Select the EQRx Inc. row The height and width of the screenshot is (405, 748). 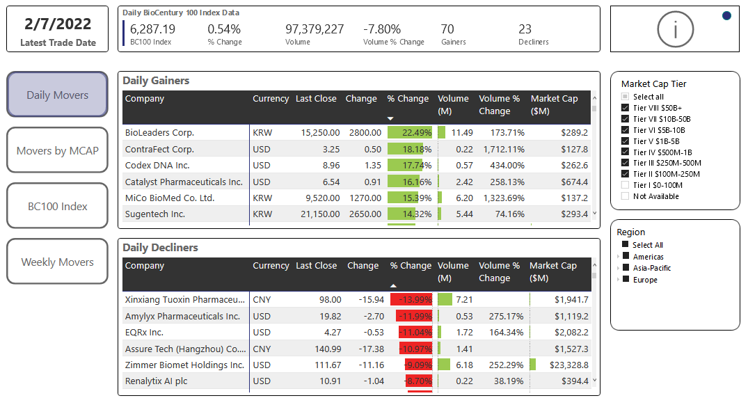coord(356,333)
